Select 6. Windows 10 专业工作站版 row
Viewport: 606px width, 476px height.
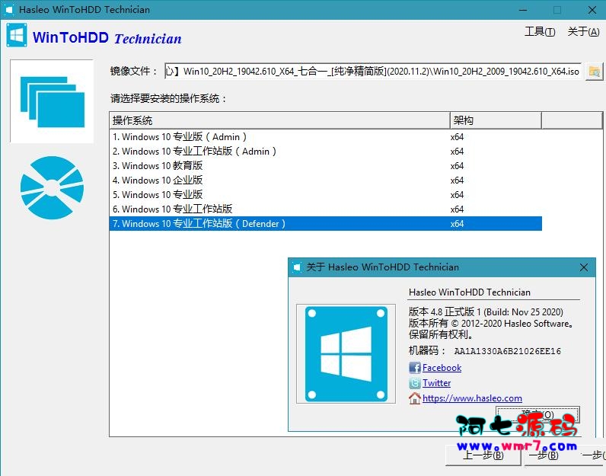[325, 209]
